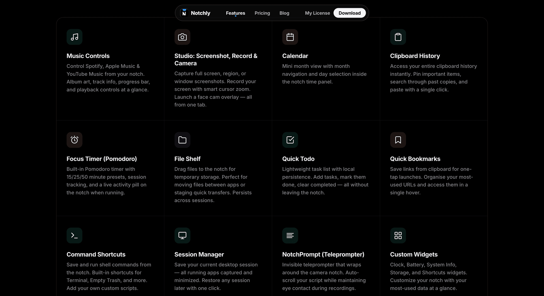Click the Session Manager heading
Image resolution: width=544 pixels, height=296 pixels.
click(x=199, y=254)
